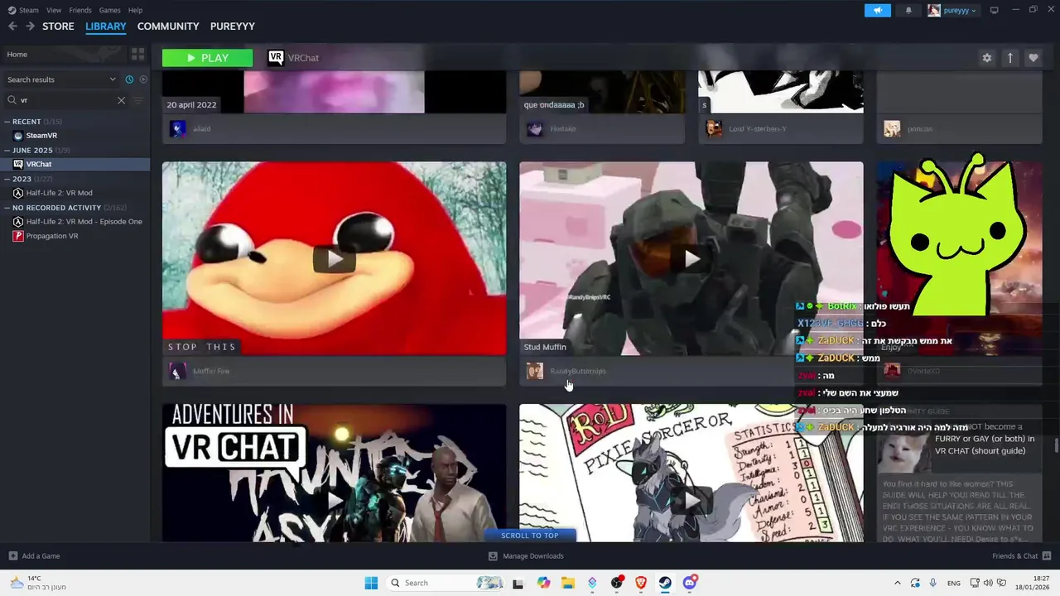Screen dimensions: 1060x596
Task: Open the notifications bell
Action: click(908, 10)
